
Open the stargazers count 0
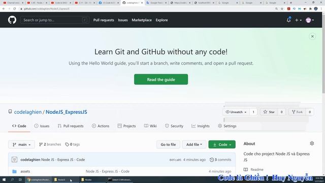(281, 112)
